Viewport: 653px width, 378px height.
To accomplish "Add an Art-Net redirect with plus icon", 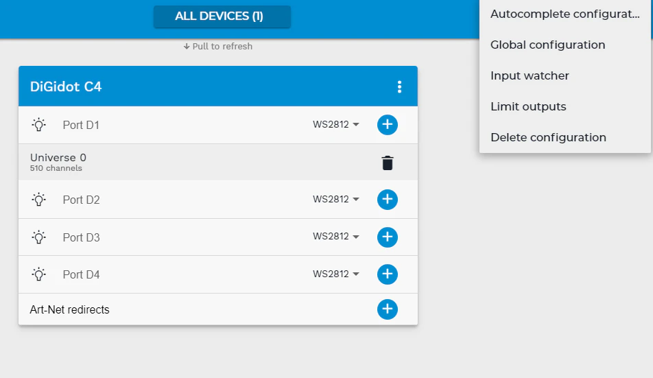I will 388,309.
